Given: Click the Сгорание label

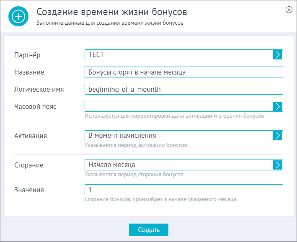Looking at the screenshot, I should point(29,165).
